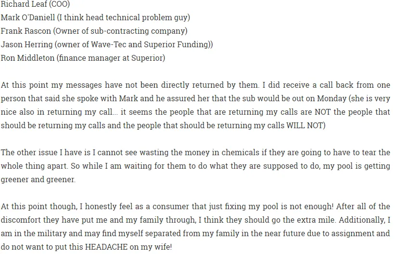Click the phrase 'greener and greener'
The image size is (397, 254).
[38, 179]
